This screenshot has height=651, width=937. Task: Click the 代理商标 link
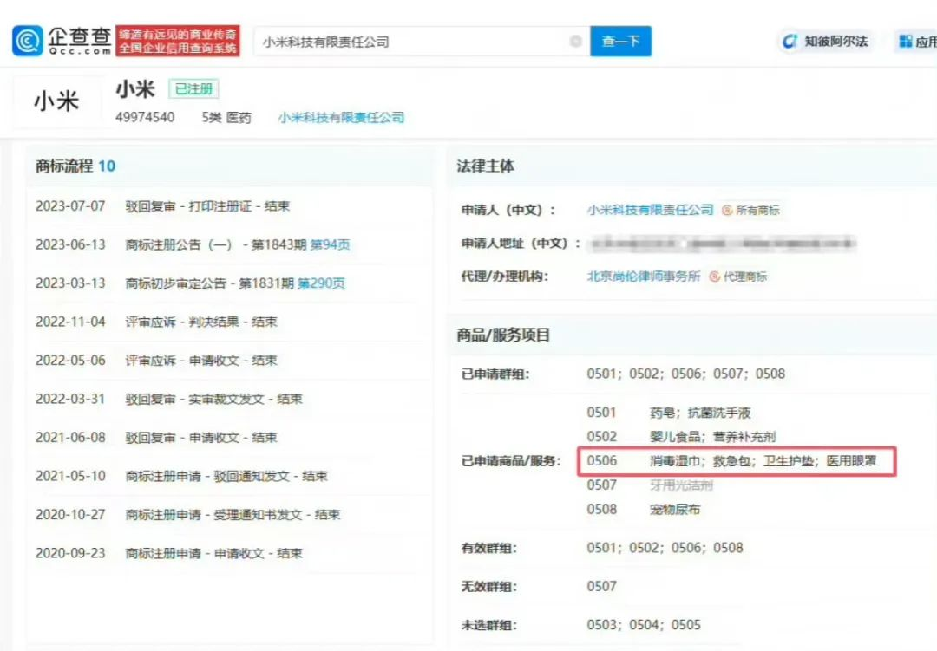(744, 277)
